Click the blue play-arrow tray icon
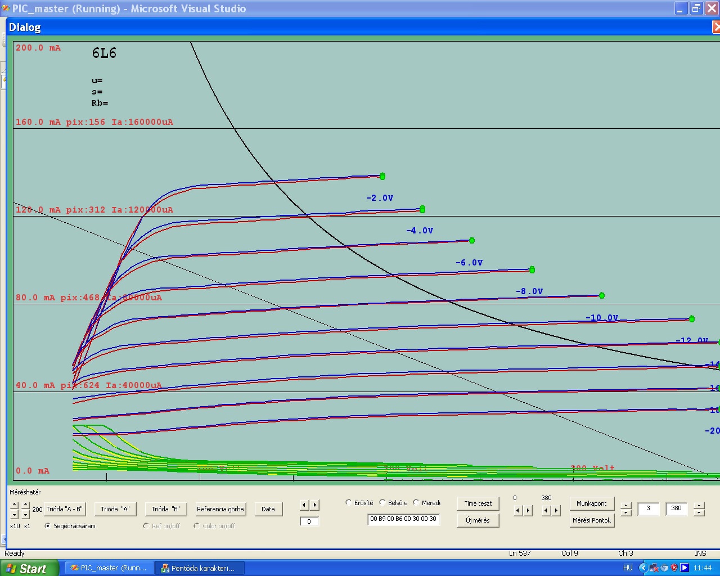The height and width of the screenshot is (576, 720). (x=685, y=568)
